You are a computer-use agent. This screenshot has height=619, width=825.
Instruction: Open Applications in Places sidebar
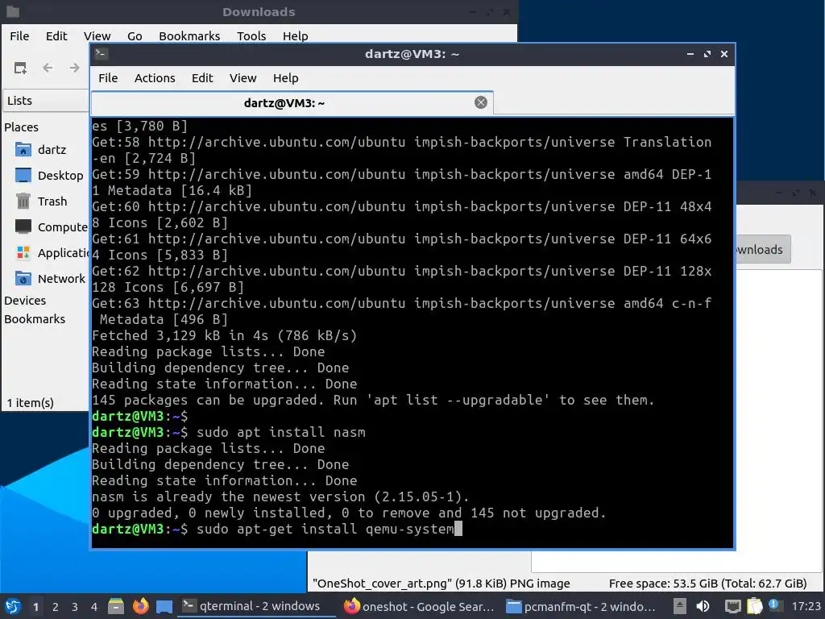tap(51, 253)
